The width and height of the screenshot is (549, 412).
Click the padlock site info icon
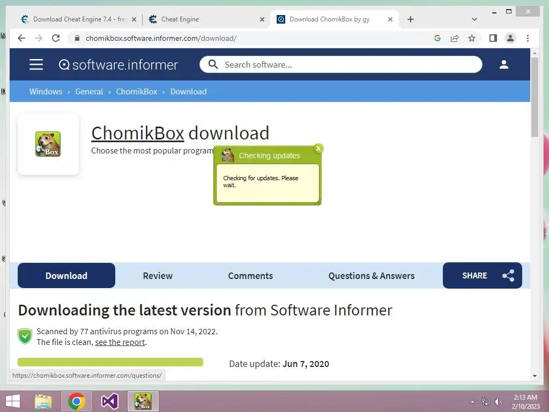pos(77,38)
